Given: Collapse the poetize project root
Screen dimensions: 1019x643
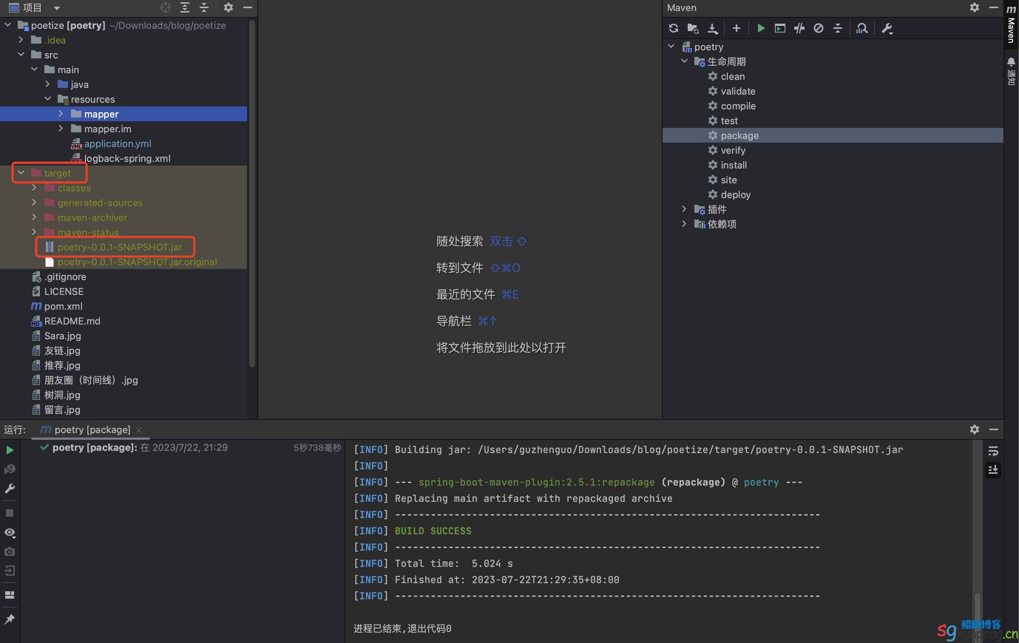Looking at the screenshot, I should pyautogui.click(x=8, y=25).
